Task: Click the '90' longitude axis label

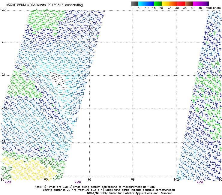Action: [x=2, y=179]
